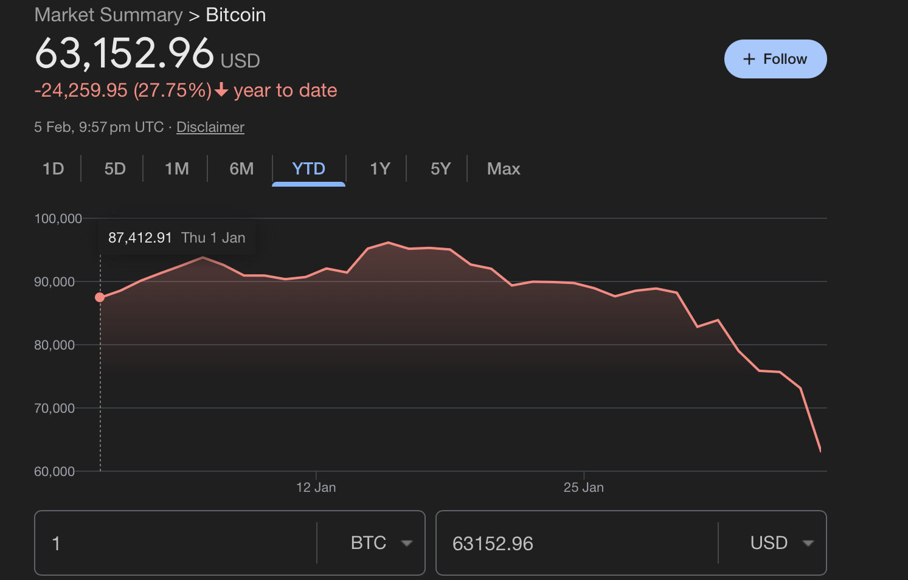908x580 pixels.
Task: Click the plus Follow button
Action: [x=775, y=59]
